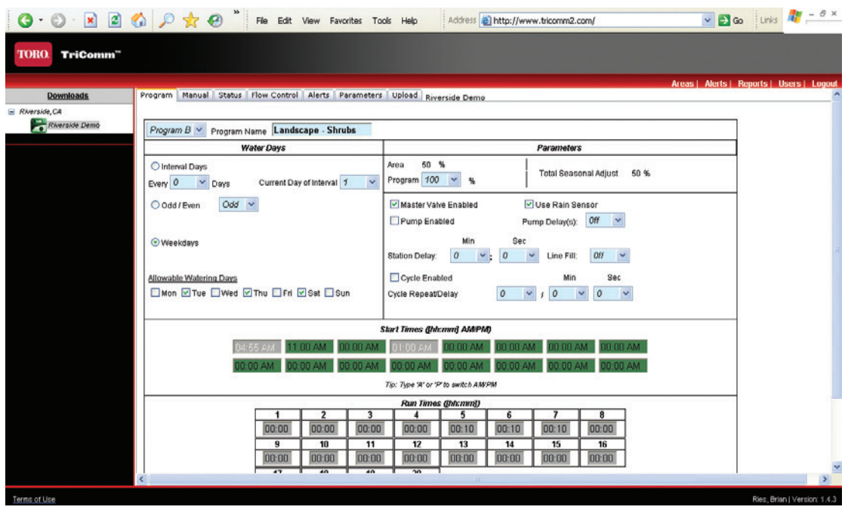Check the Mon watering day
This screenshot has width=848, height=513.
click(x=156, y=292)
